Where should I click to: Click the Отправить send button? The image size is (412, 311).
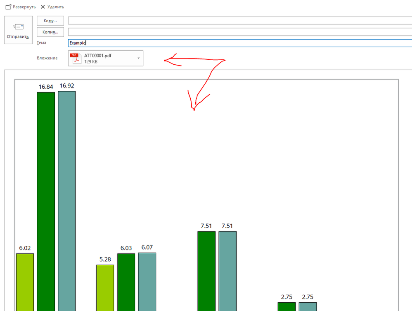(19, 30)
